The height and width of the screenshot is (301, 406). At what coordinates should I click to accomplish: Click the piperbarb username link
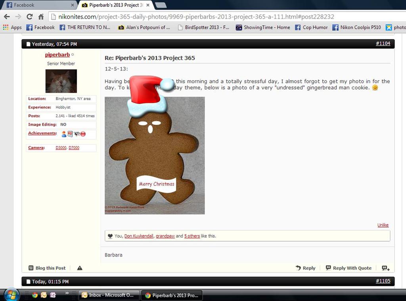coord(57,55)
